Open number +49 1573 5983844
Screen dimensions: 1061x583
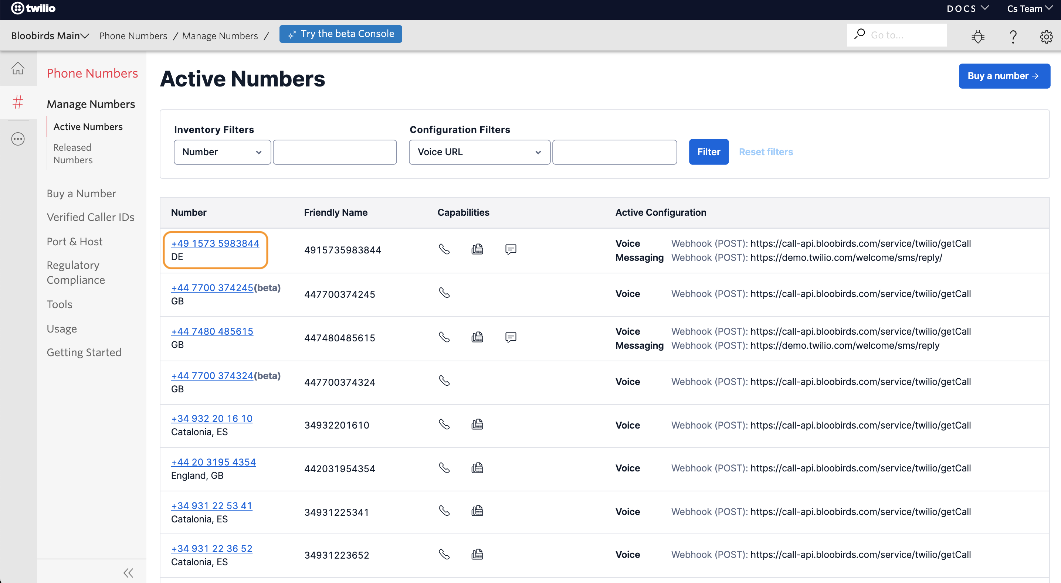[215, 243]
